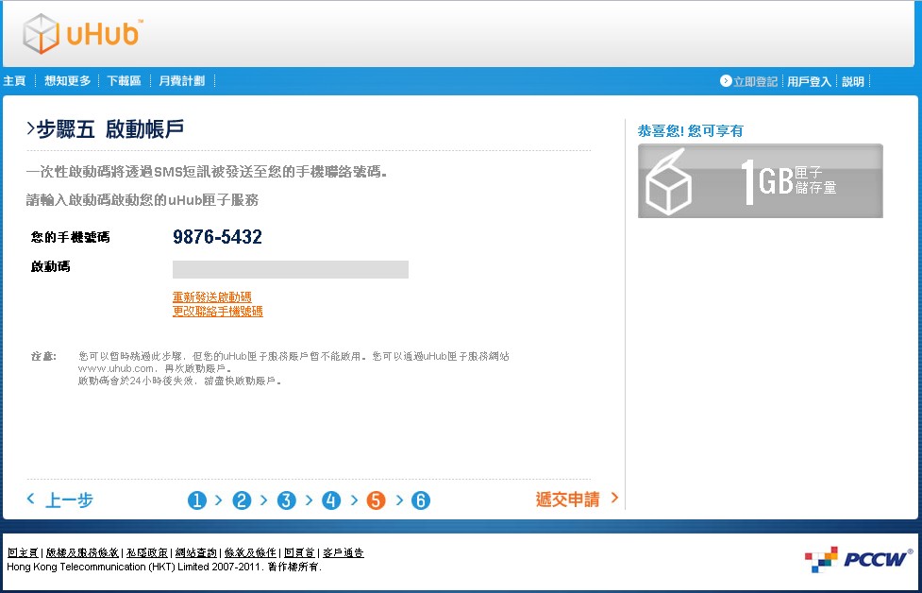The width and height of the screenshot is (922, 593).
Task: Go back with 上一步 button
Action: tap(60, 500)
